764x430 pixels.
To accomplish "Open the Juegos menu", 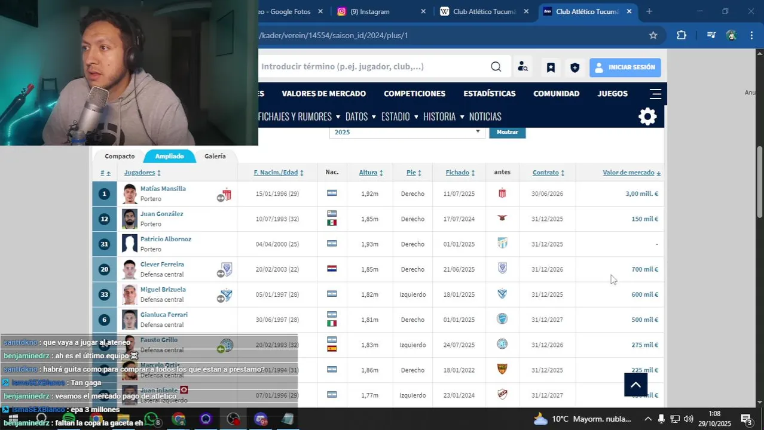I will (x=612, y=94).
